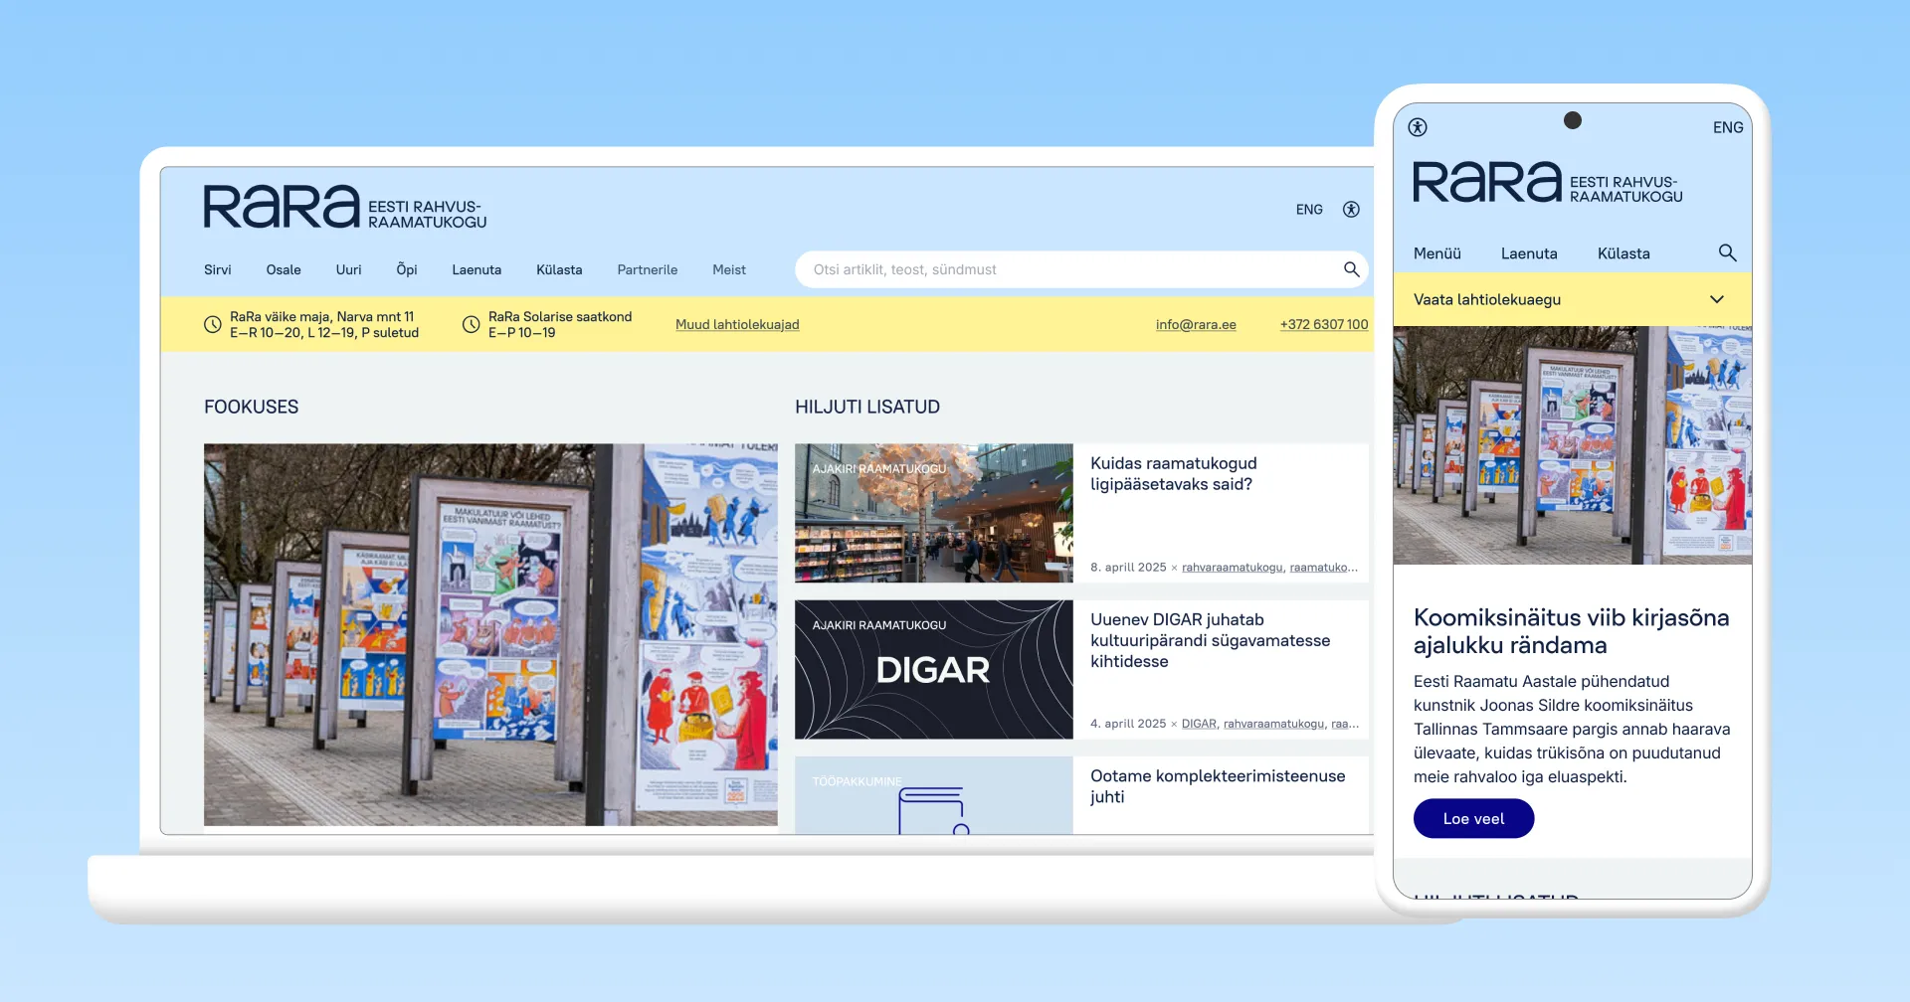Click the Otsi artiklit search field
The image size is (1910, 1002).
pos(1064,269)
